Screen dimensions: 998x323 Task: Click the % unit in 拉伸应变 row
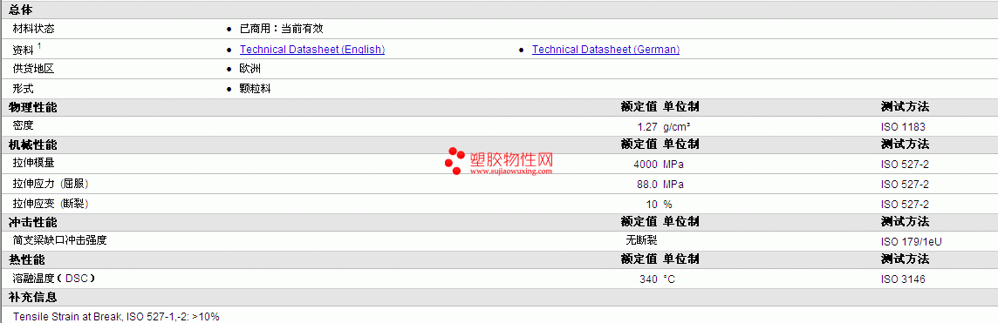pyautogui.click(x=667, y=205)
